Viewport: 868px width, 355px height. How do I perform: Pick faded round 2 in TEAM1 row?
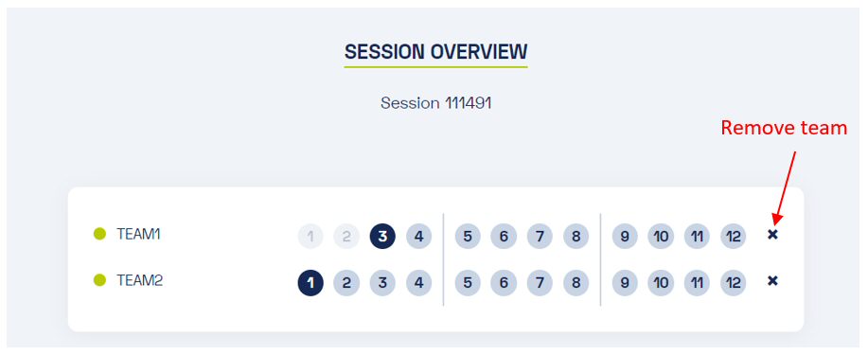pyautogui.click(x=346, y=237)
